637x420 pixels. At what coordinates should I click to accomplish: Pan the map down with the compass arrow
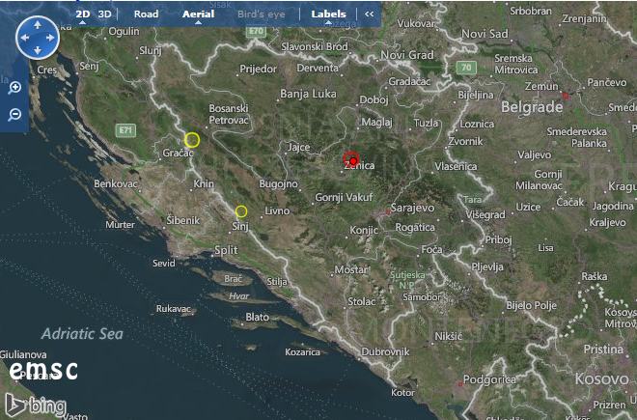point(38,50)
